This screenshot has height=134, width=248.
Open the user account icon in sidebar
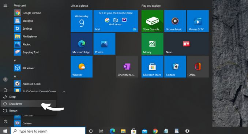click(x=5, y=79)
